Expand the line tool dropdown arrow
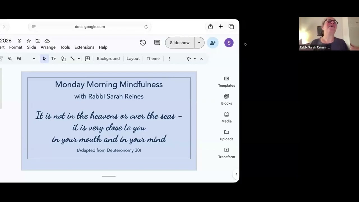Viewport: 359px width, 202px height. tap(79, 59)
